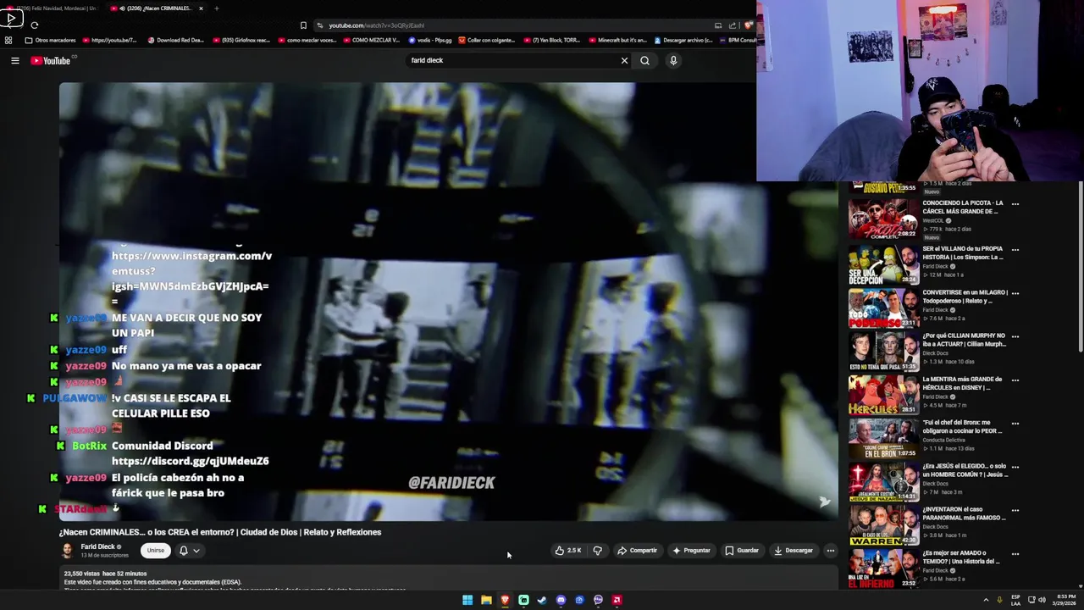Image resolution: width=1084 pixels, height=610 pixels.
Task: Click the browser address bar URL
Action: coord(377,25)
